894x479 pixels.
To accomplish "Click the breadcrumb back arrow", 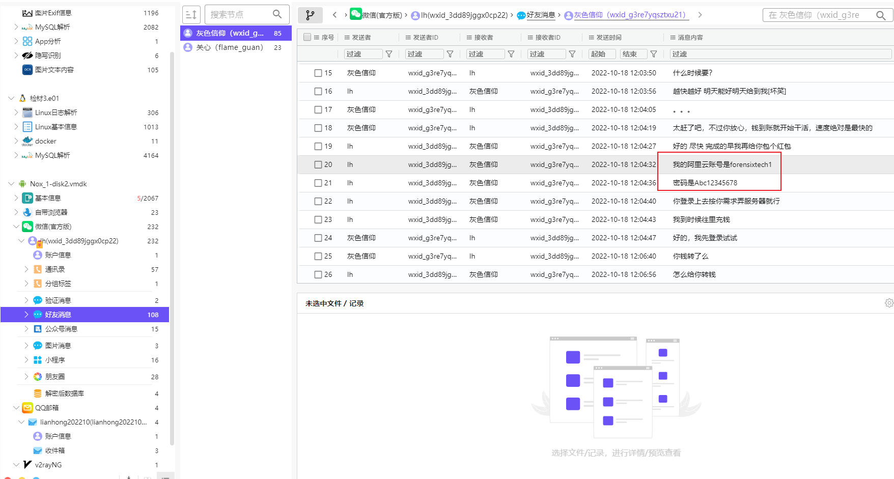I will point(334,15).
